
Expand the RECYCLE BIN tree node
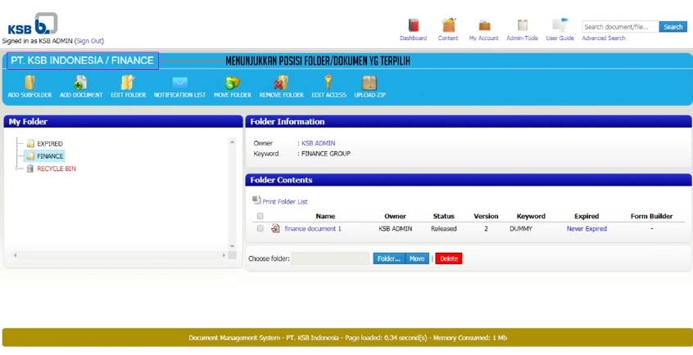click(17, 169)
